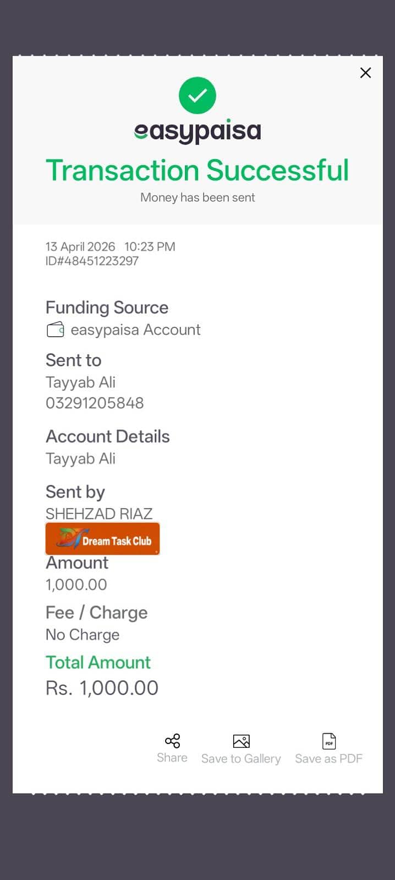Click the transaction ID number
This screenshot has height=880, width=395.
point(92,261)
